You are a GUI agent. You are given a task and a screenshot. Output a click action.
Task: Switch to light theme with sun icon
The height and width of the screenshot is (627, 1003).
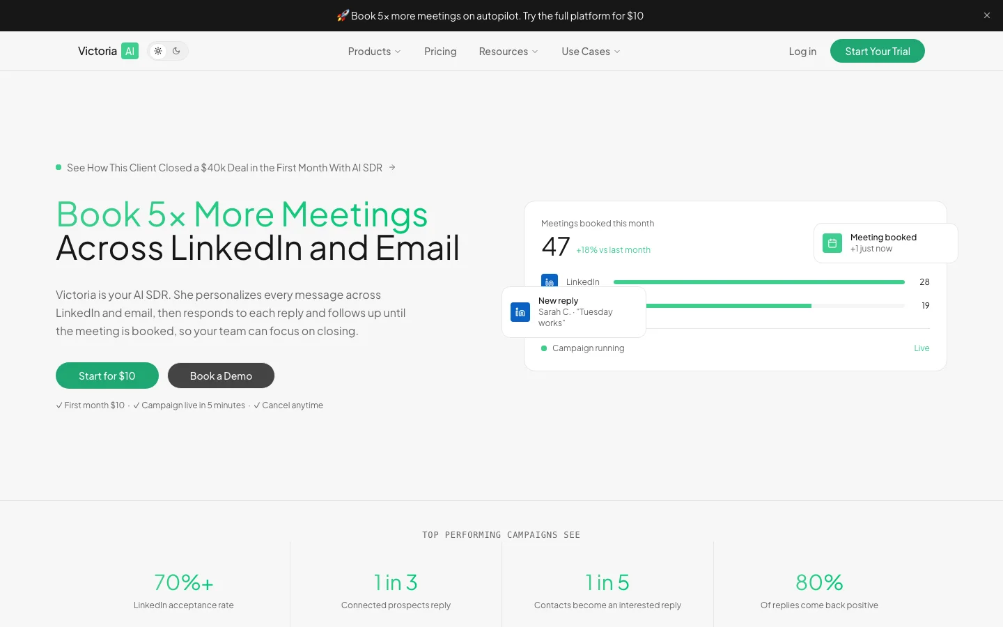[158, 51]
